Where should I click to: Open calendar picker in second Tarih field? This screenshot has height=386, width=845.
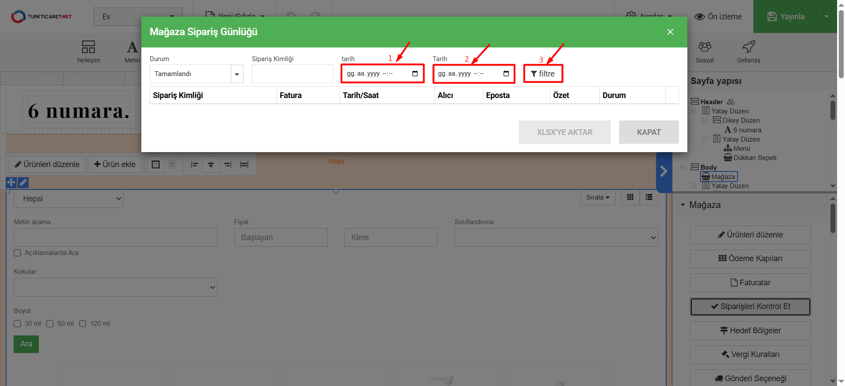(506, 73)
